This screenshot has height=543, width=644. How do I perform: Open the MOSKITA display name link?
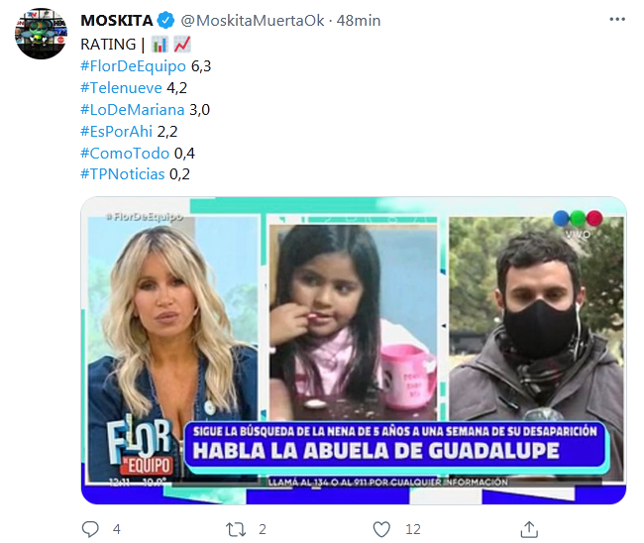point(117,20)
